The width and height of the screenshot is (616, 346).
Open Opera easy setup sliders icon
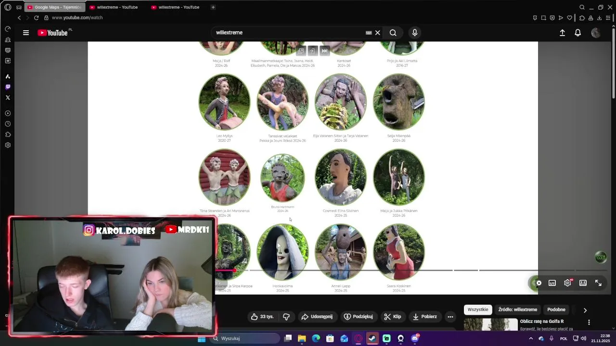coord(608,18)
